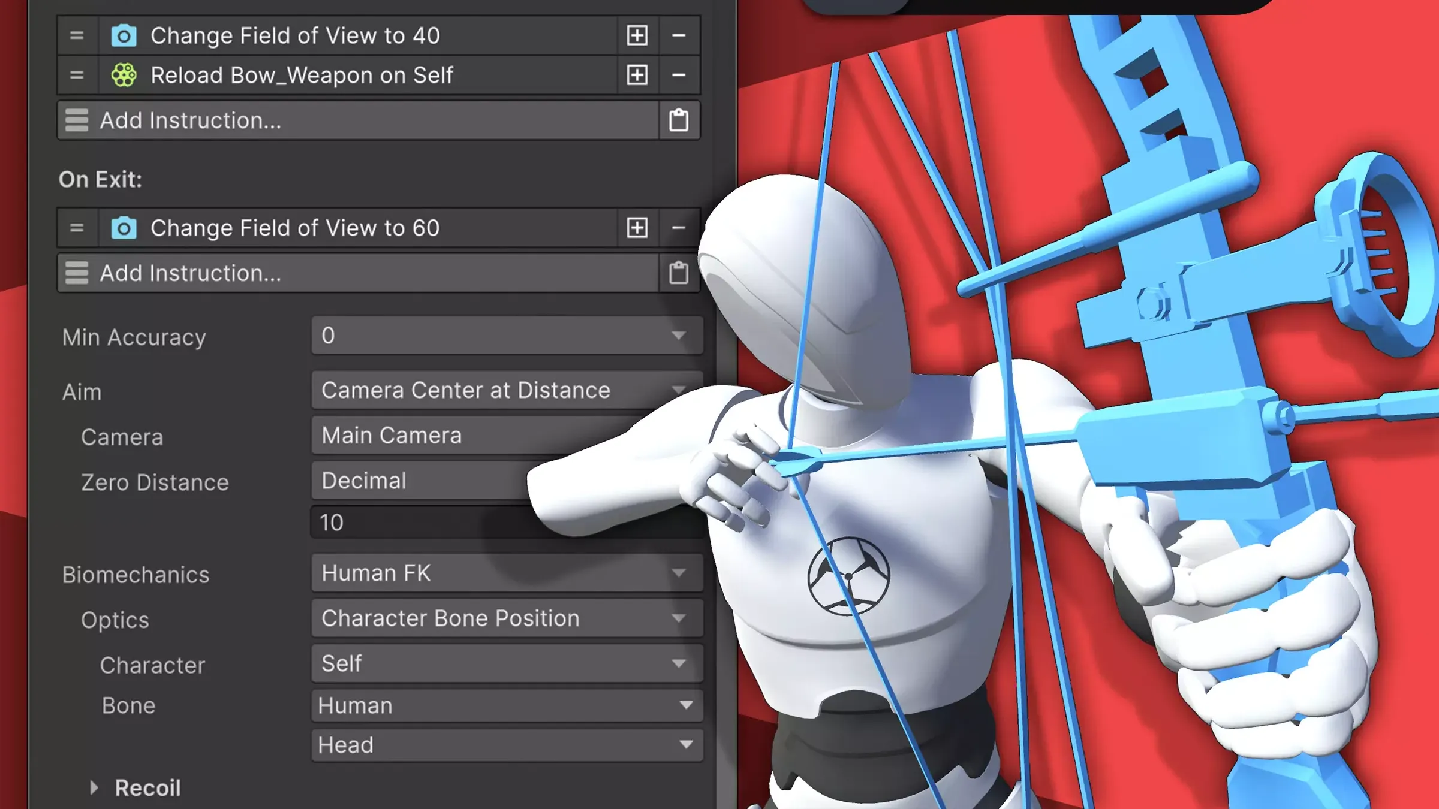Open the Optics dropdown showing Character Bone Position
Image resolution: width=1439 pixels, height=809 pixels.
[x=507, y=618]
